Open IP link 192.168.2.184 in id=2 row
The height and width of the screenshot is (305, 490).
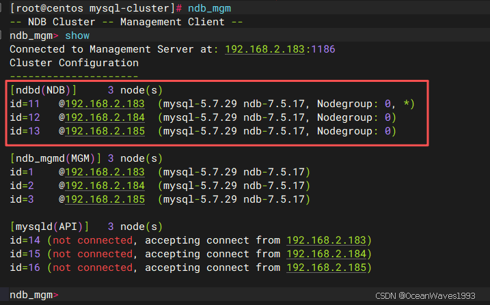point(105,186)
